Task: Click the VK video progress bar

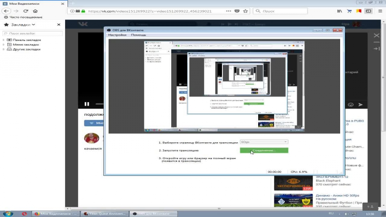Action: coord(99,104)
